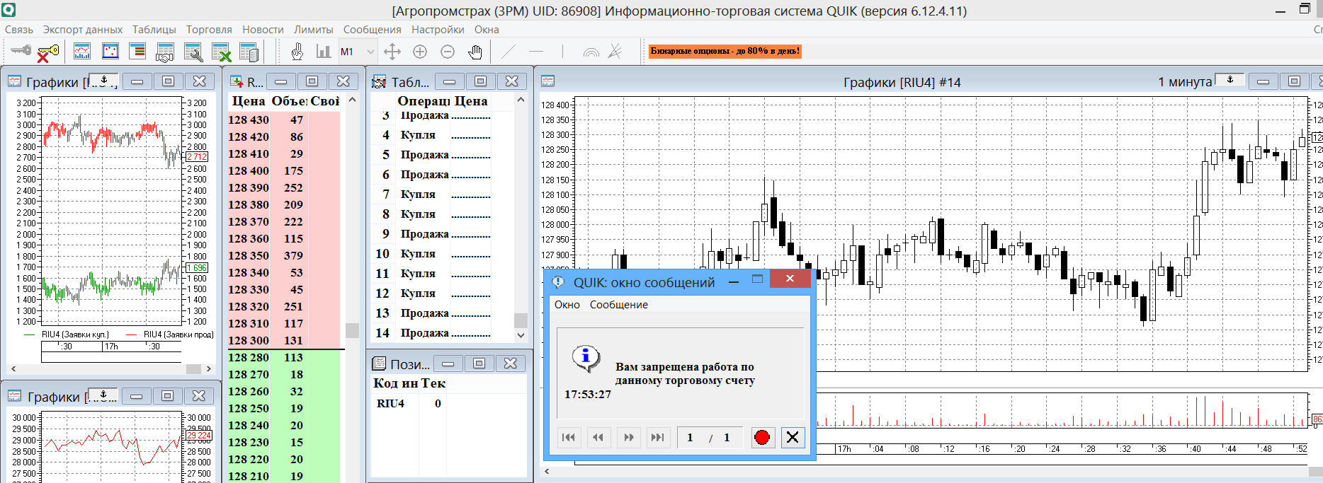
Task: Go to previous message button
Action: pyautogui.click(x=598, y=438)
